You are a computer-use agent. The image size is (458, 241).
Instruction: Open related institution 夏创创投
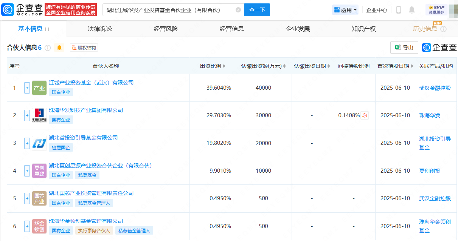click(x=430, y=171)
